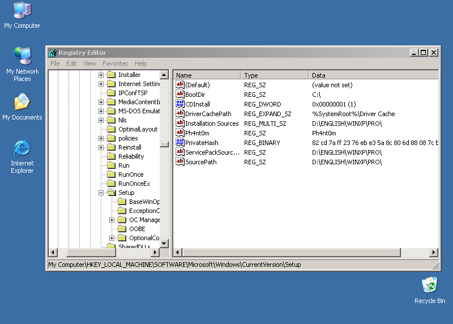453x324 pixels.
Task: Click the Reliability key folder icon
Action: pos(111,156)
